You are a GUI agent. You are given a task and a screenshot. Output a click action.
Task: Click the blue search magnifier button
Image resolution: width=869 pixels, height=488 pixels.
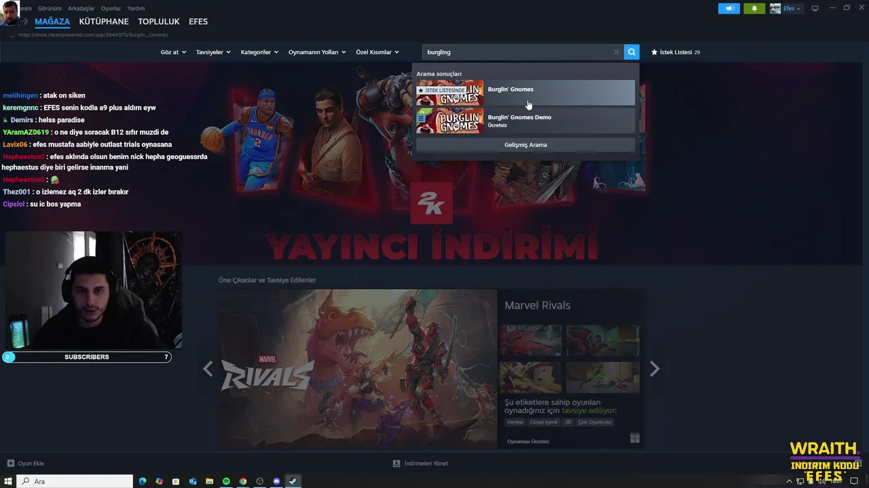pos(631,52)
